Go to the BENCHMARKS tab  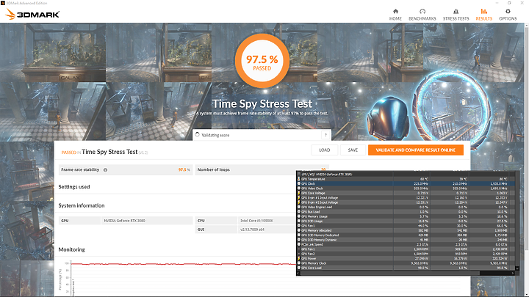[x=422, y=15]
